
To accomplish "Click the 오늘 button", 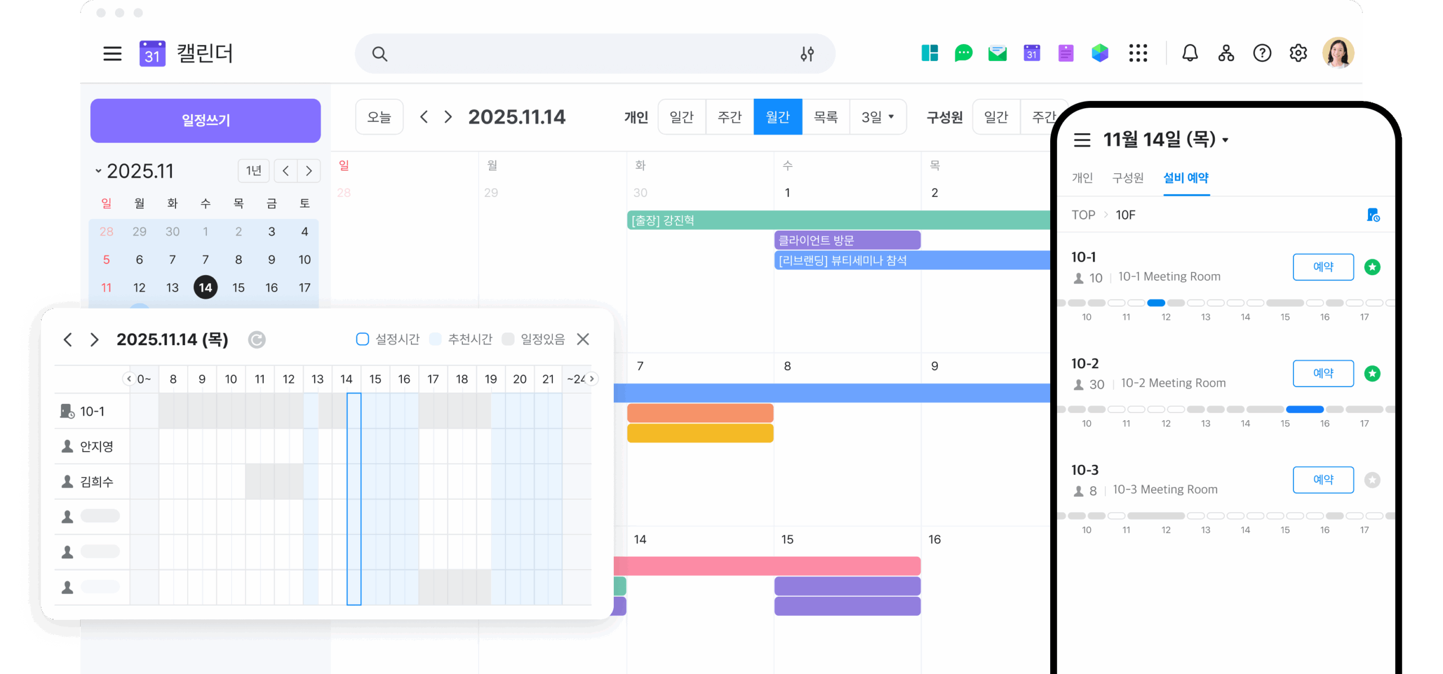I will [x=379, y=117].
